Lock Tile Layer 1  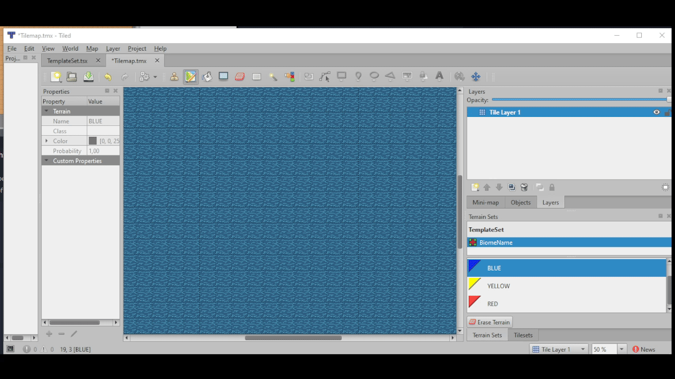[x=668, y=112]
